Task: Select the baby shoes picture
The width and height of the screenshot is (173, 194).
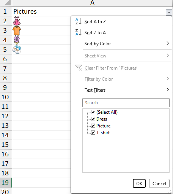Action: coord(17,49)
